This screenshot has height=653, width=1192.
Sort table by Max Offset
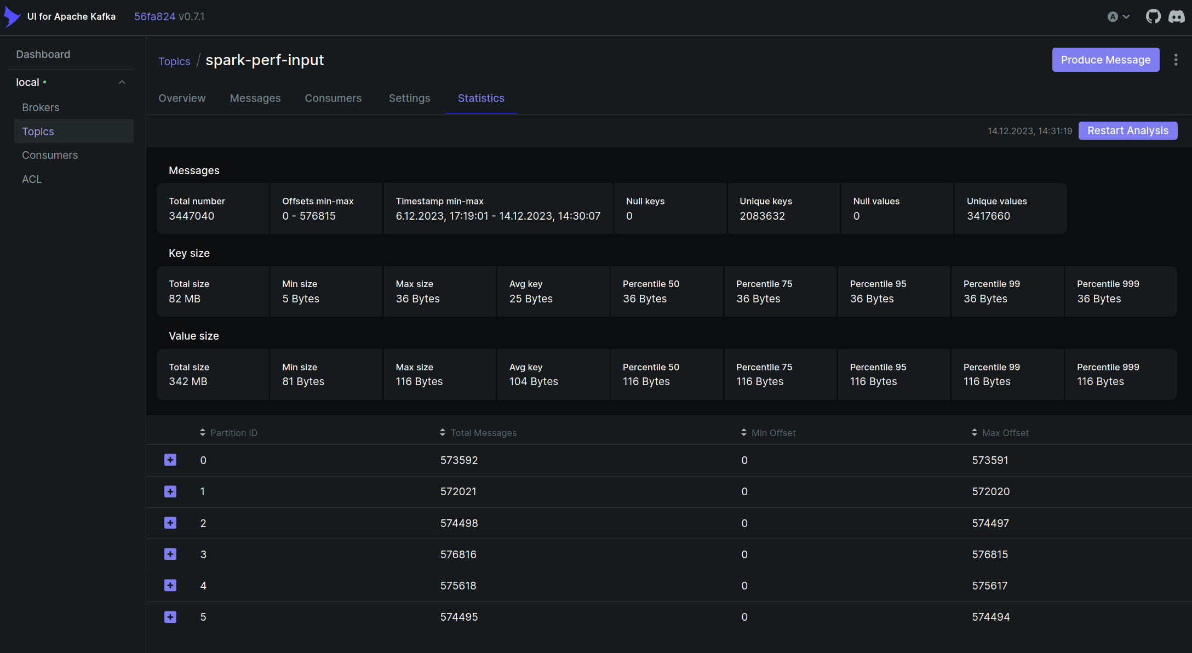pos(1000,433)
